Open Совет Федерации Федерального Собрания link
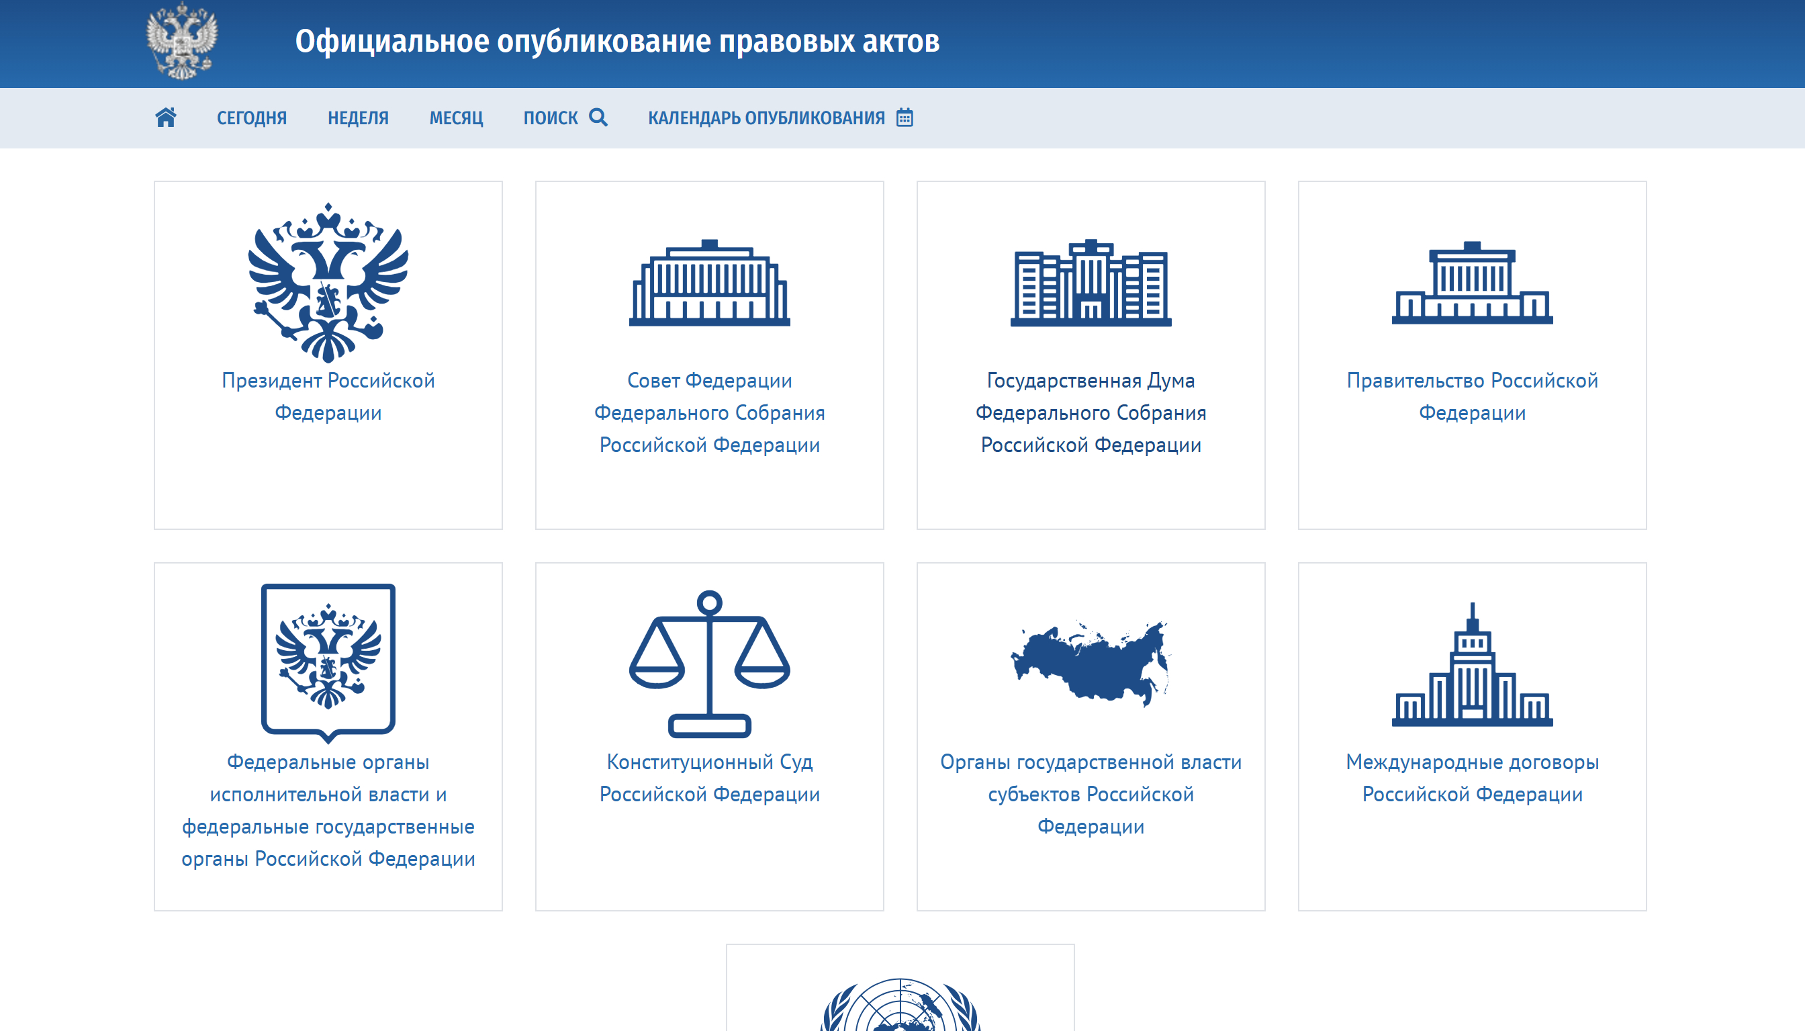 709,413
